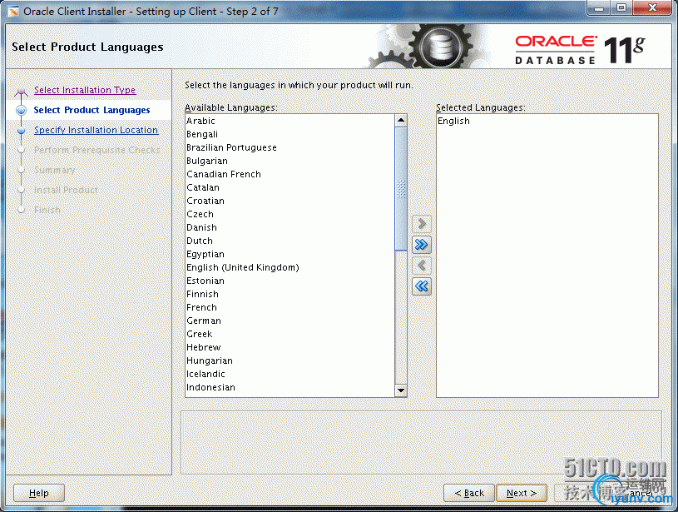The width and height of the screenshot is (678, 512).
Task: Select the Select Product Languages step
Action: point(92,110)
